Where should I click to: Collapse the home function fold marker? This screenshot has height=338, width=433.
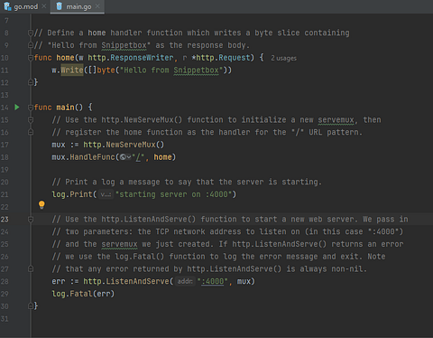(x=31, y=58)
